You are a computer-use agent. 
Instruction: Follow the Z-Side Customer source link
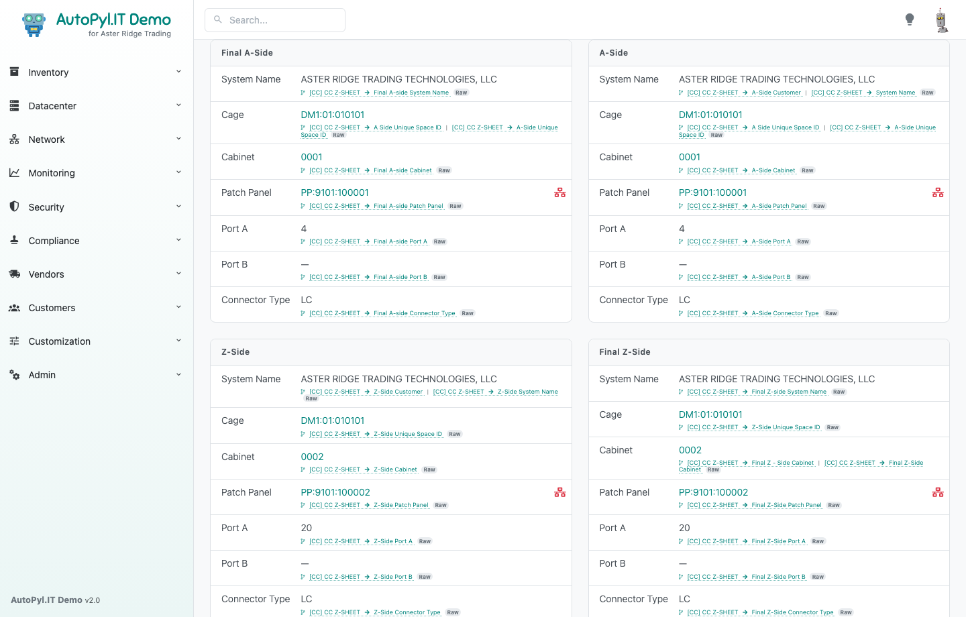tap(366, 392)
